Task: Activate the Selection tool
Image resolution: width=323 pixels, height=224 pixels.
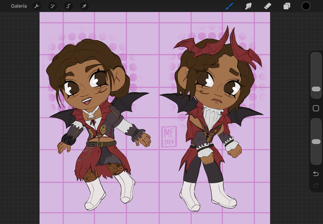Action: 68,6
